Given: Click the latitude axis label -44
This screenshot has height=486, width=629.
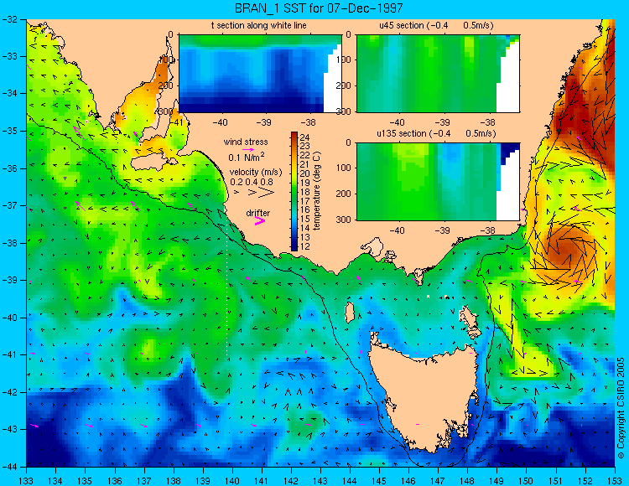Looking at the screenshot, I should [9, 467].
